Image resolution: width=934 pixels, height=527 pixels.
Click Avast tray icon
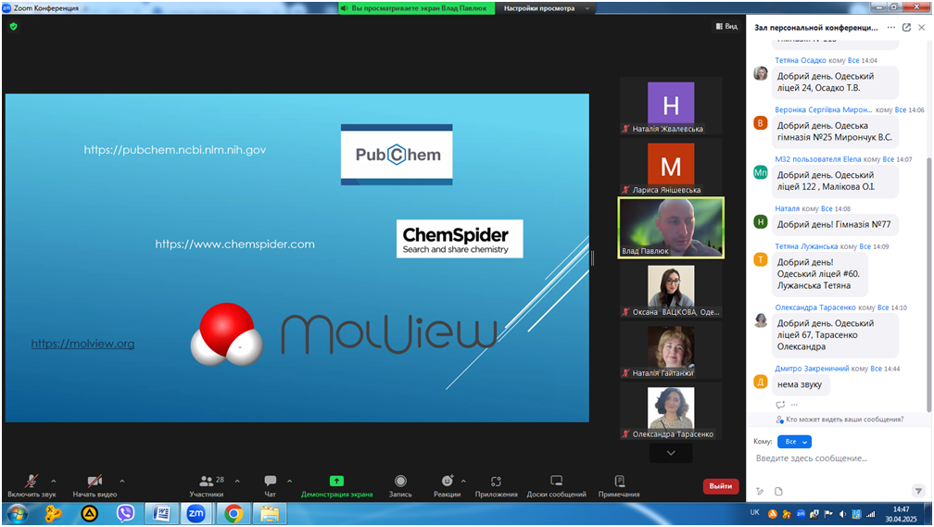point(773,514)
